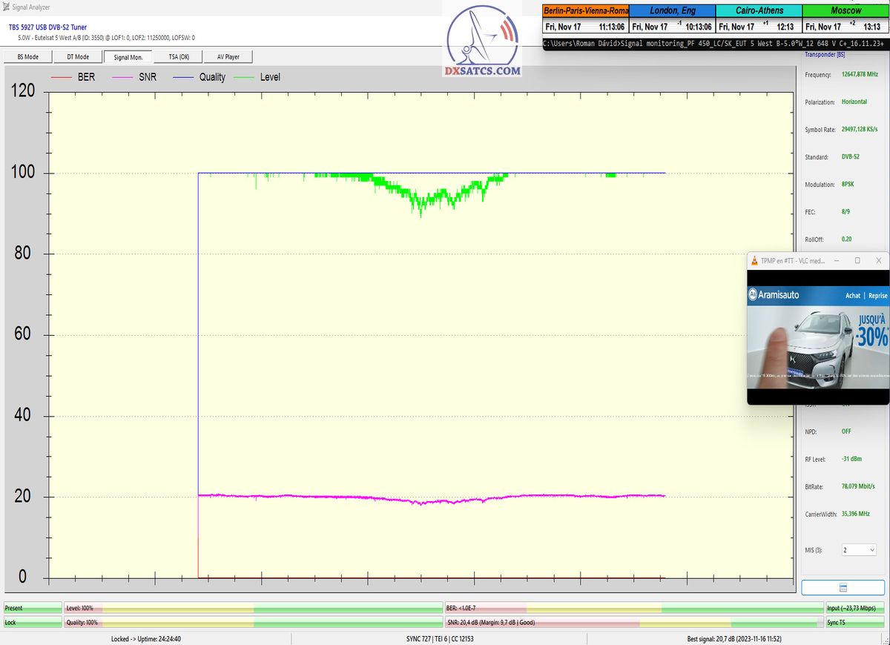Click the VLC cone icon
This screenshot has height=645, width=890.
pos(754,261)
